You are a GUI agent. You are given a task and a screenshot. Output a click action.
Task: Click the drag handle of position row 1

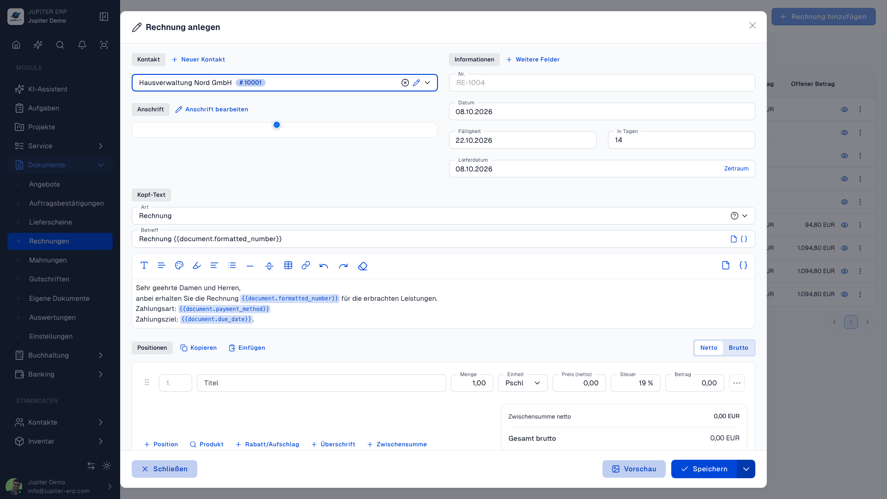click(147, 383)
